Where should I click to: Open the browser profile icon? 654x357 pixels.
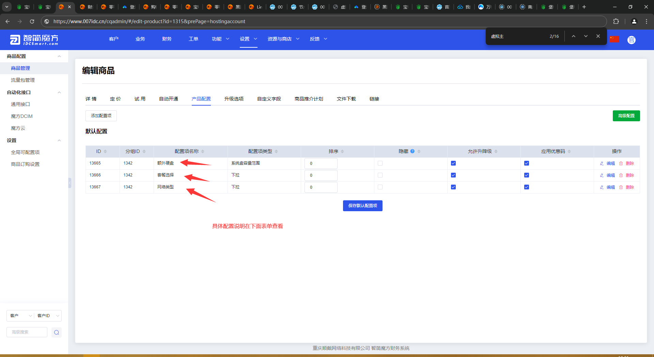[634, 21]
